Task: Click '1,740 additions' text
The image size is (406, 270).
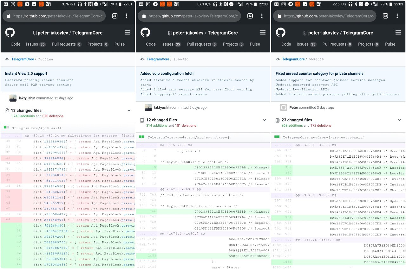Action: click(x=23, y=116)
